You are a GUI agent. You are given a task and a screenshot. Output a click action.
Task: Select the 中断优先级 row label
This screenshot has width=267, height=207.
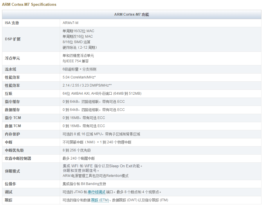(14, 151)
